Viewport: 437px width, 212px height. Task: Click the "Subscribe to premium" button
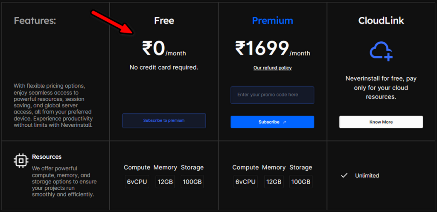(164, 121)
